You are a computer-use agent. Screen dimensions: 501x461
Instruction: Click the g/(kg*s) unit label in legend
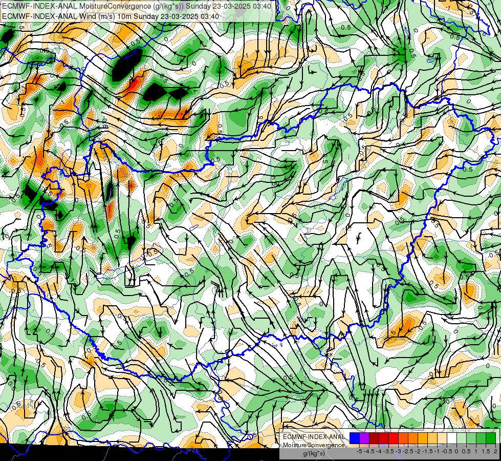314,454
